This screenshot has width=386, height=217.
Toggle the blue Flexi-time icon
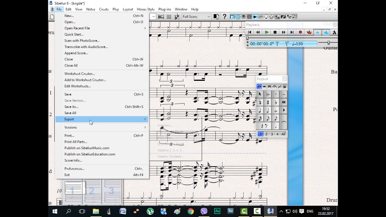tap(326, 32)
